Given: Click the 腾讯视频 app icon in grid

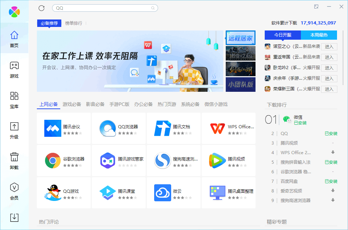Looking at the screenshot, I should coord(218,161).
